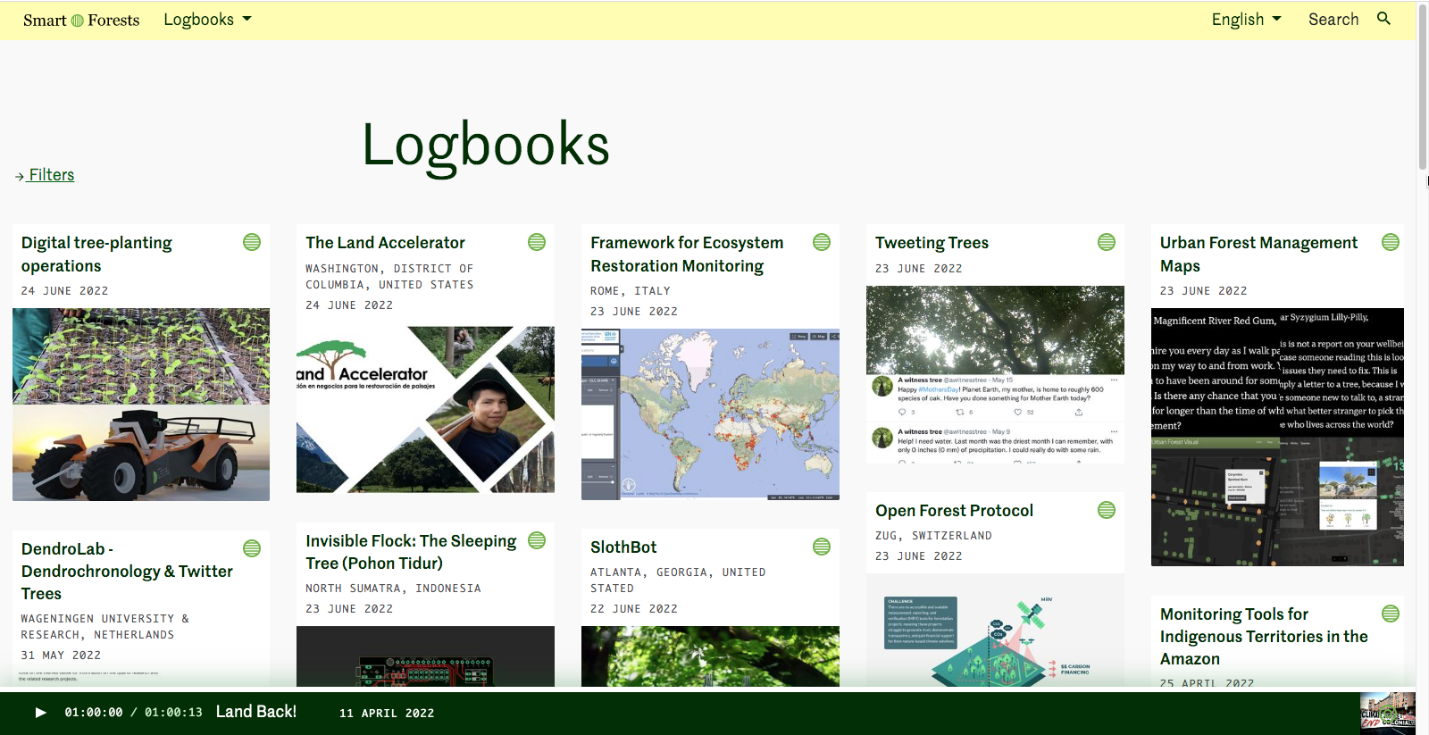
Task: Click green icon on Tweeting Trees card
Action: click(x=1107, y=242)
